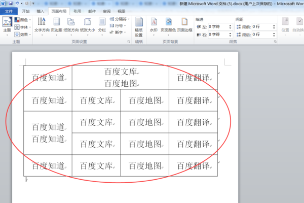Click the Word application icon in title bar
Screen dimensions: 304x203
click(x=3, y=4)
